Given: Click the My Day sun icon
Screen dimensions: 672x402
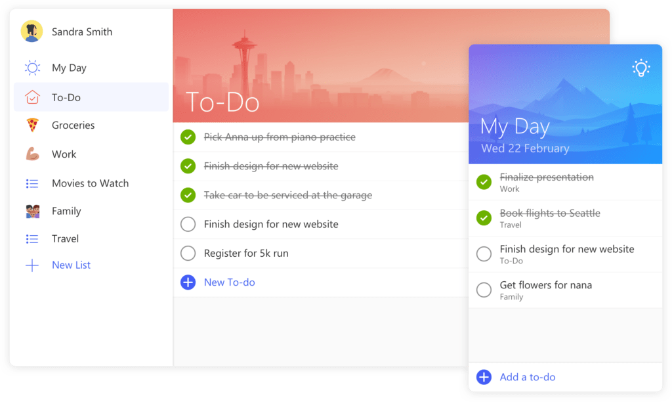Looking at the screenshot, I should (x=31, y=68).
